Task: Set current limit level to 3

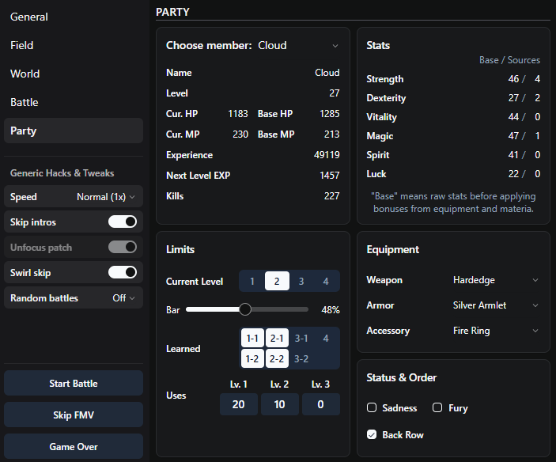Action: click(x=301, y=281)
